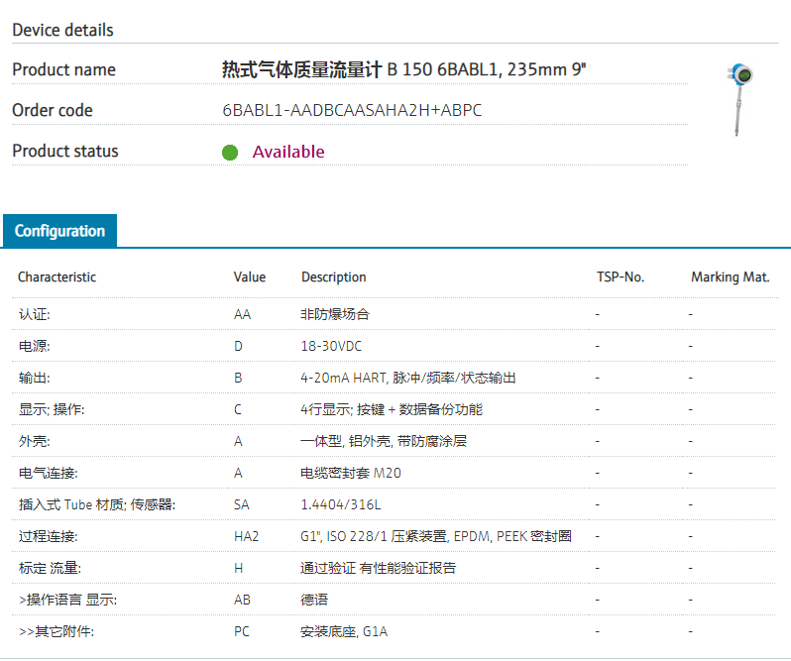Click the TSP-No. column header
Image resolution: width=791 pixels, height=661 pixels.
(621, 277)
